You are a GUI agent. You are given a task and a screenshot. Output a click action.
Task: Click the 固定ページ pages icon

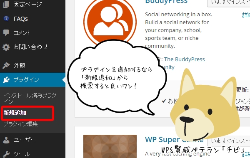(6, 5)
